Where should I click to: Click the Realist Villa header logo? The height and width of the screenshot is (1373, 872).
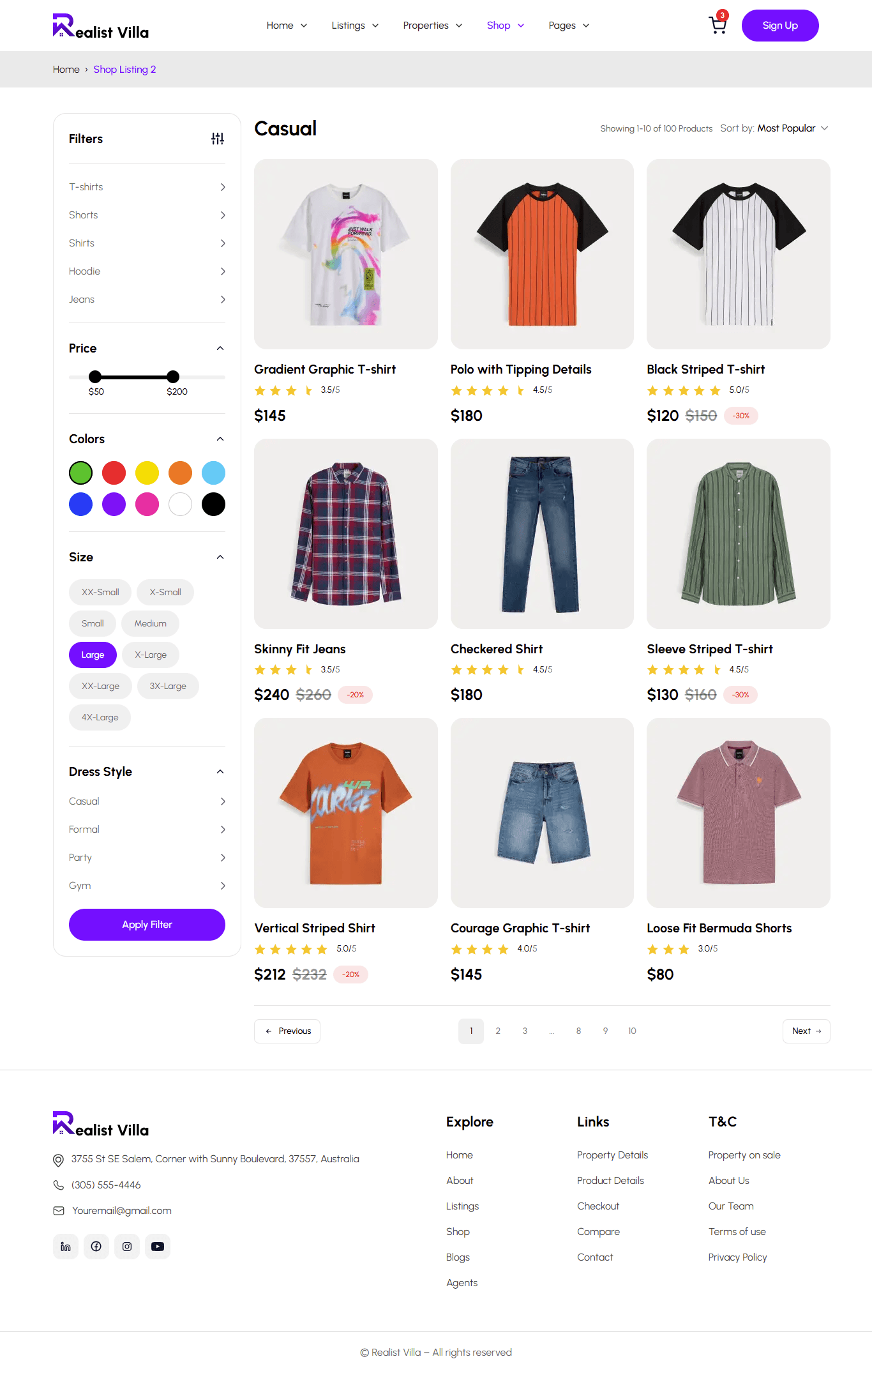[x=101, y=26]
